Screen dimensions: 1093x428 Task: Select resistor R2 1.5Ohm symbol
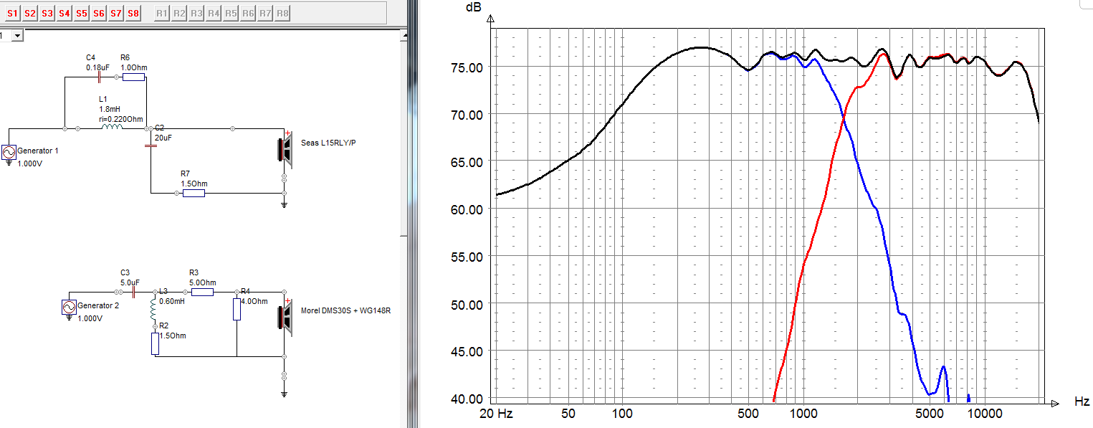pos(155,344)
